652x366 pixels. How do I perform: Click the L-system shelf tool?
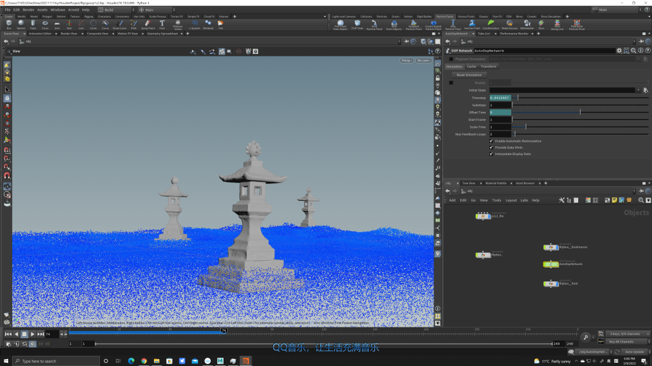(195, 24)
